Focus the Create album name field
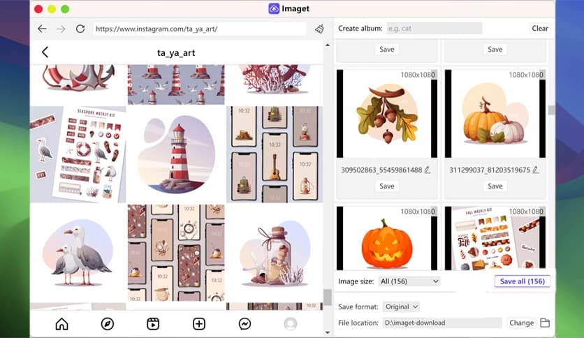This screenshot has width=584, height=338. pyautogui.click(x=435, y=29)
